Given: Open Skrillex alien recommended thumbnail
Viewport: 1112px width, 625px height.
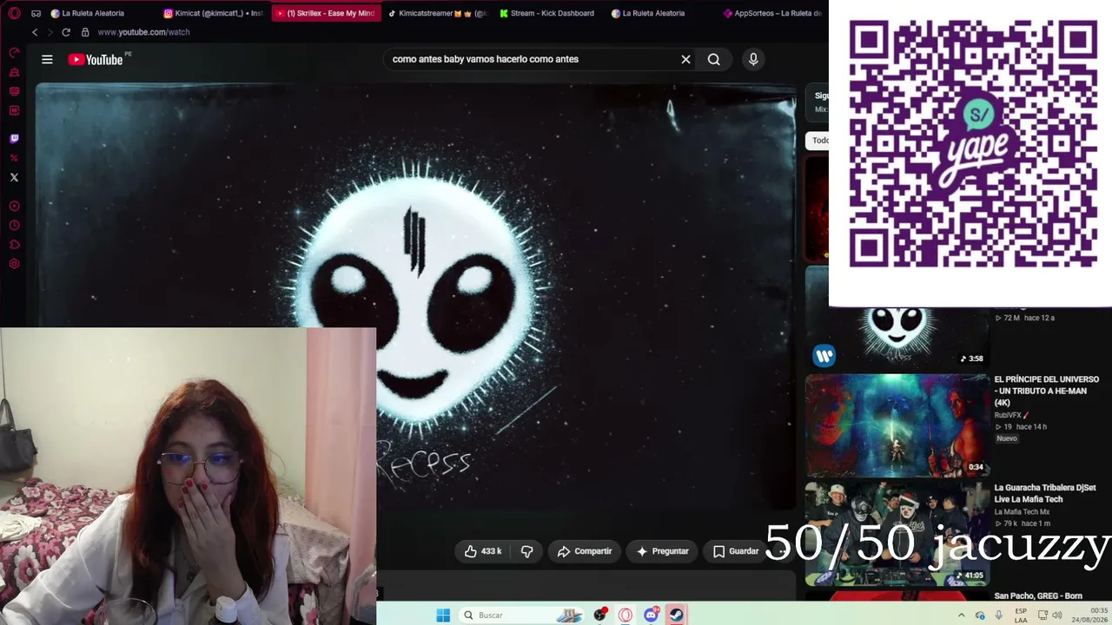Looking at the screenshot, I should point(897,336).
